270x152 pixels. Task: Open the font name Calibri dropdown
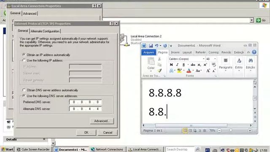pos(203,59)
